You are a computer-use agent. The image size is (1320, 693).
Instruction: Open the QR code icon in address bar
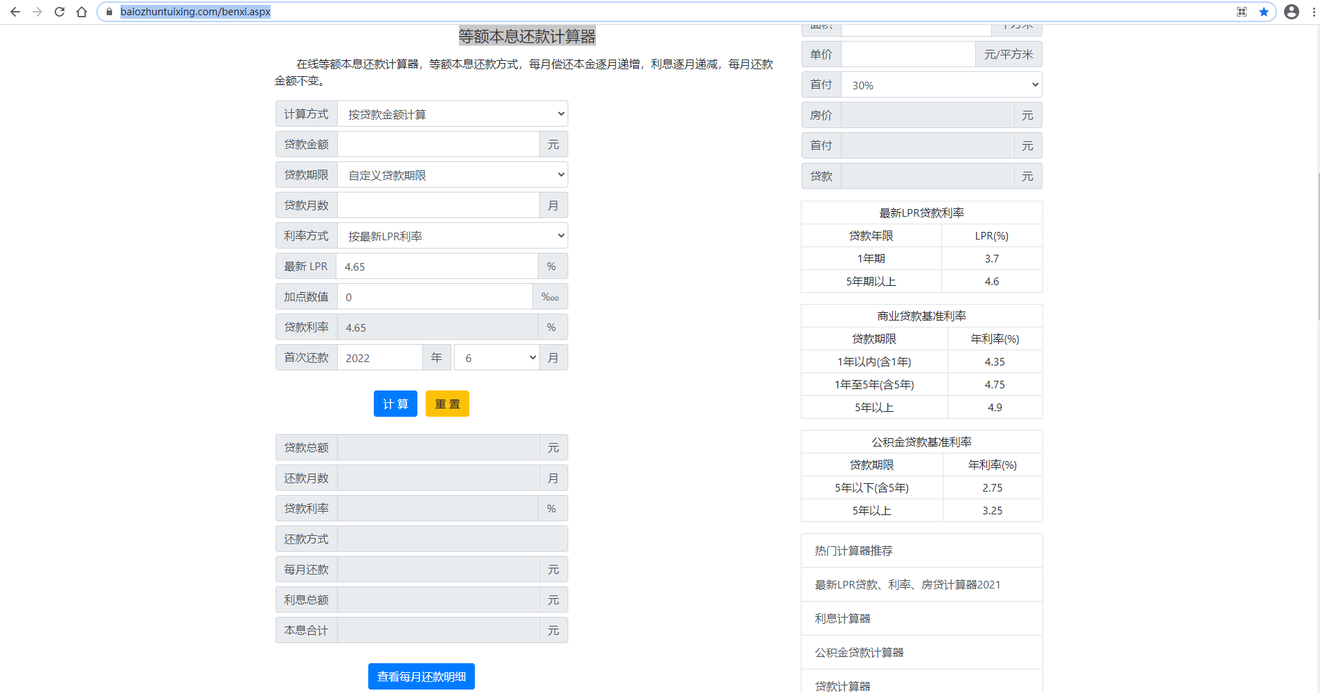[x=1242, y=12]
